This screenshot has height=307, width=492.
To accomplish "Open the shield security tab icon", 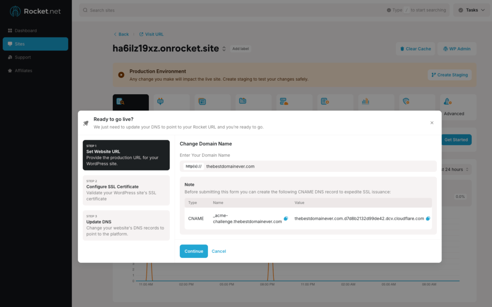I will coord(406,102).
